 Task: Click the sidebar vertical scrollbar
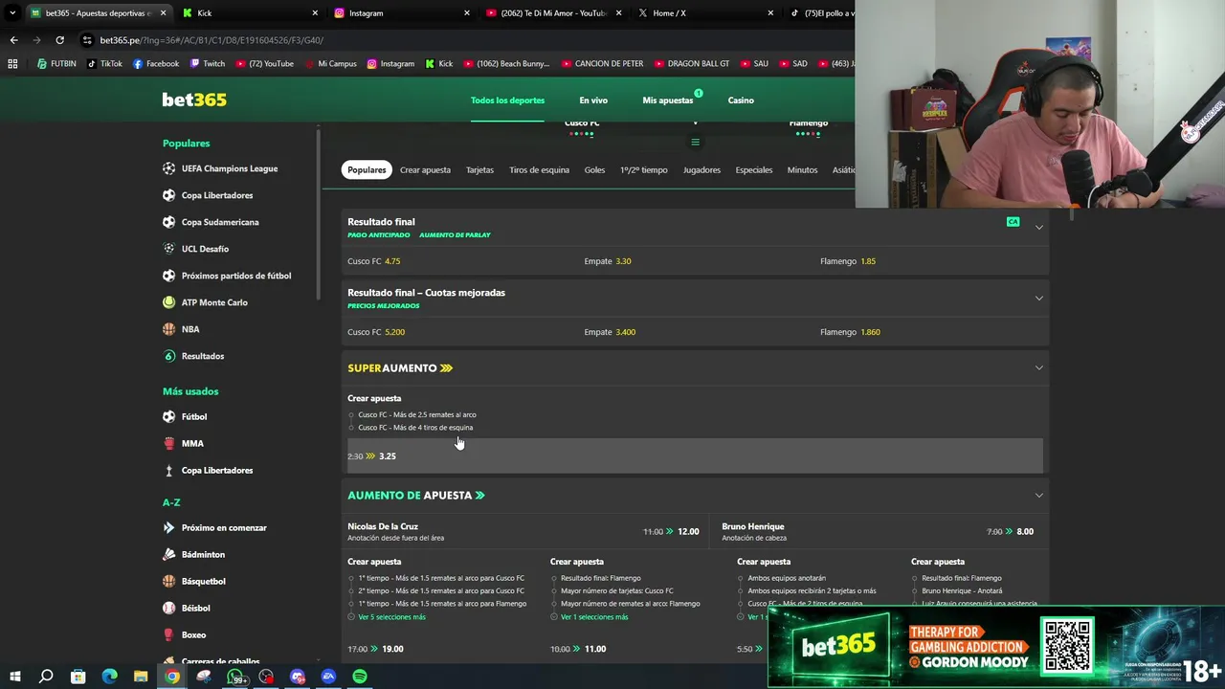(318, 215)
